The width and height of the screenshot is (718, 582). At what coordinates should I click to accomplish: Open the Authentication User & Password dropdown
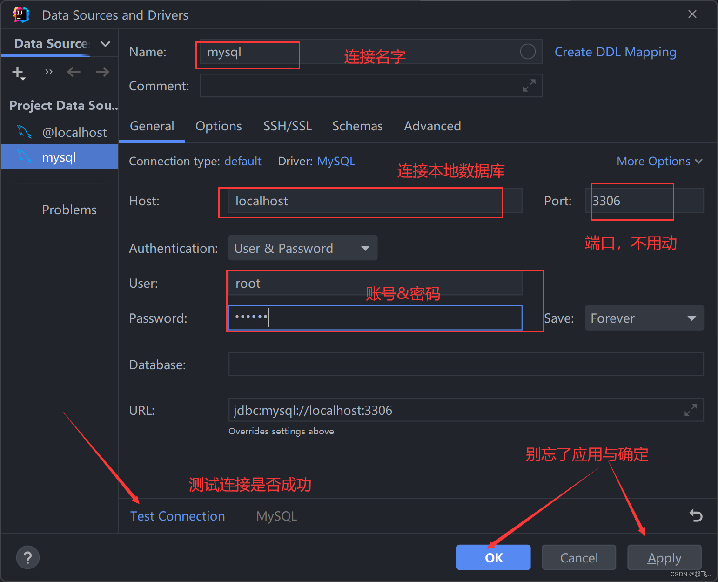(303, 248)
